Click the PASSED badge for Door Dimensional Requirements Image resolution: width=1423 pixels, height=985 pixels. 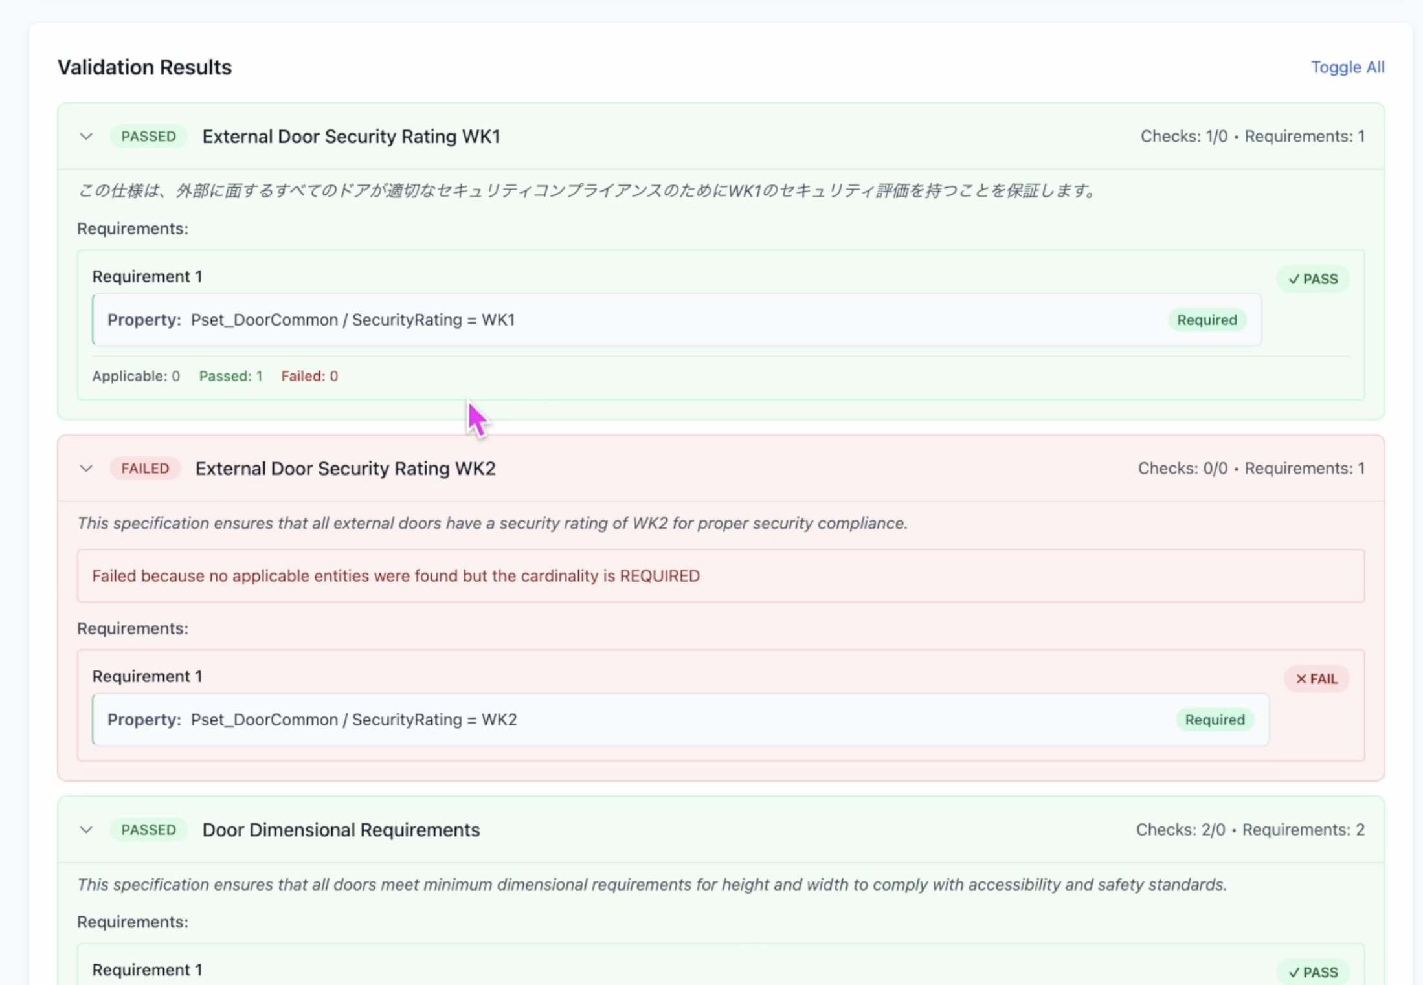pos(148,830)
